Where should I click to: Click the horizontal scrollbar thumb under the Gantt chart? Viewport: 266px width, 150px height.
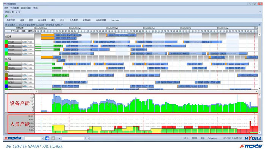pyautogui.click(x=50, y=91)
